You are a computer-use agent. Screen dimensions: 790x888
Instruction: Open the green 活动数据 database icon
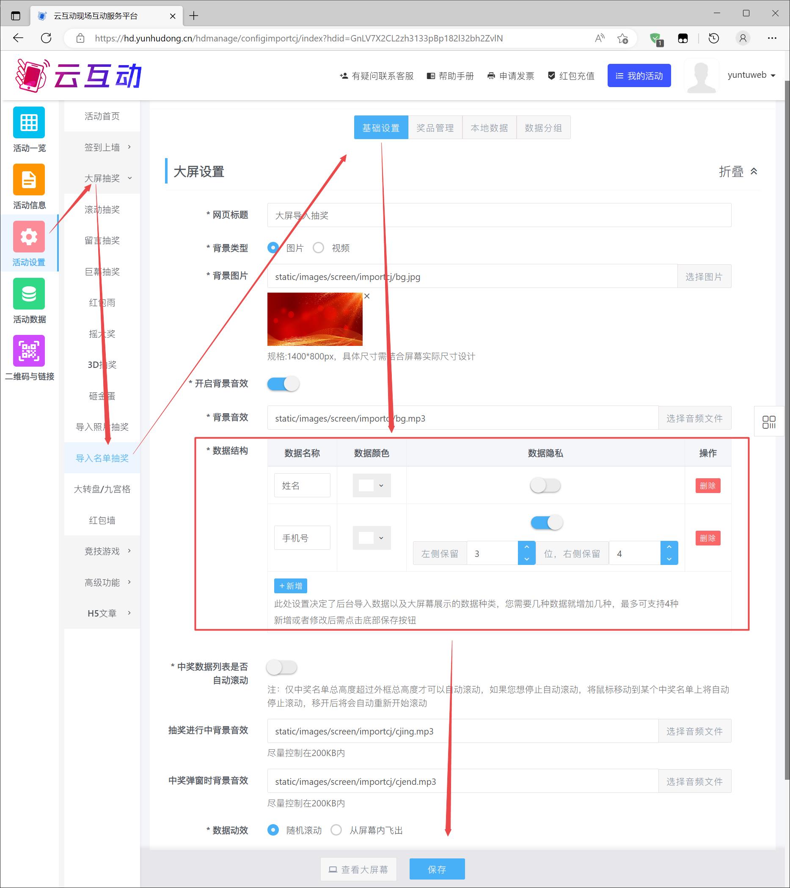[29, 294]
